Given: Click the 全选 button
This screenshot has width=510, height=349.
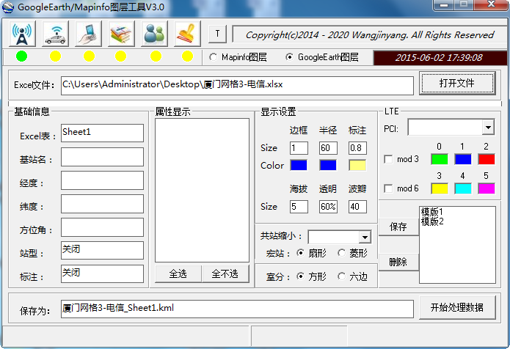Looking at the screenshot, I should click(178, 274).
